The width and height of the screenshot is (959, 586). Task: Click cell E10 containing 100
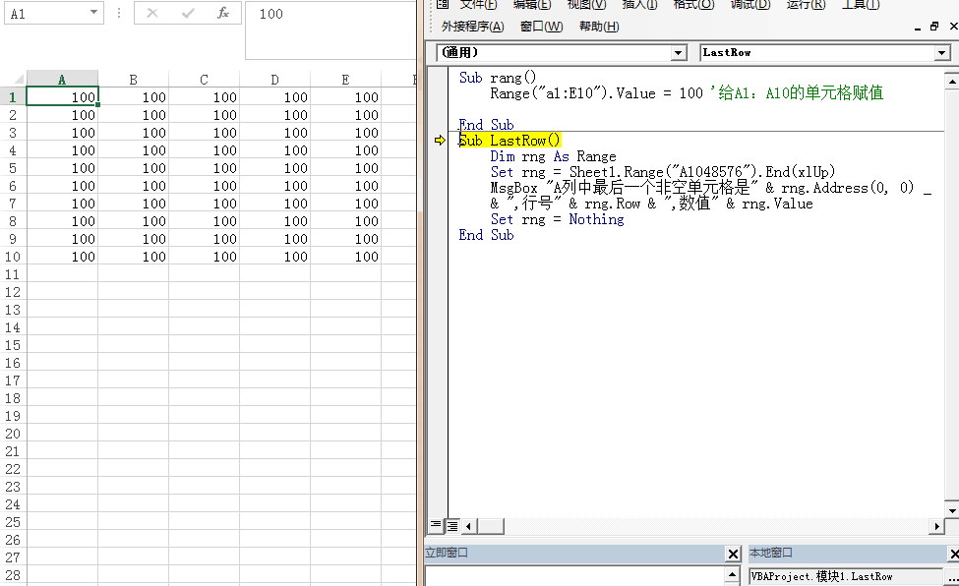coord(346,257)
